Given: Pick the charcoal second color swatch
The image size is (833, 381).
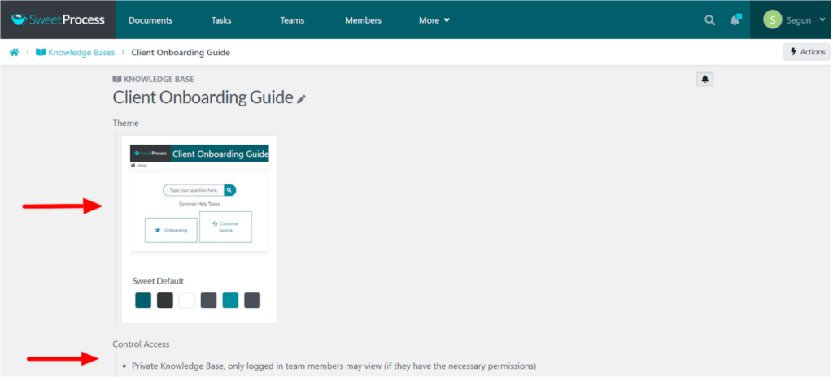Looking at the screenshot, I should click(165, 301).
